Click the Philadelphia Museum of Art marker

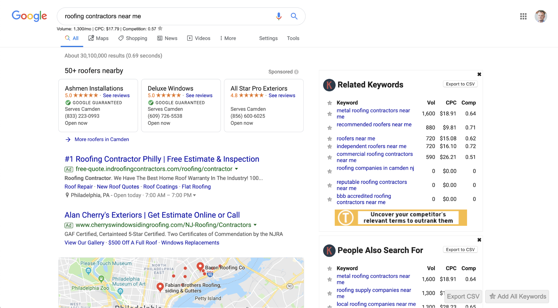tap(120, 292)
